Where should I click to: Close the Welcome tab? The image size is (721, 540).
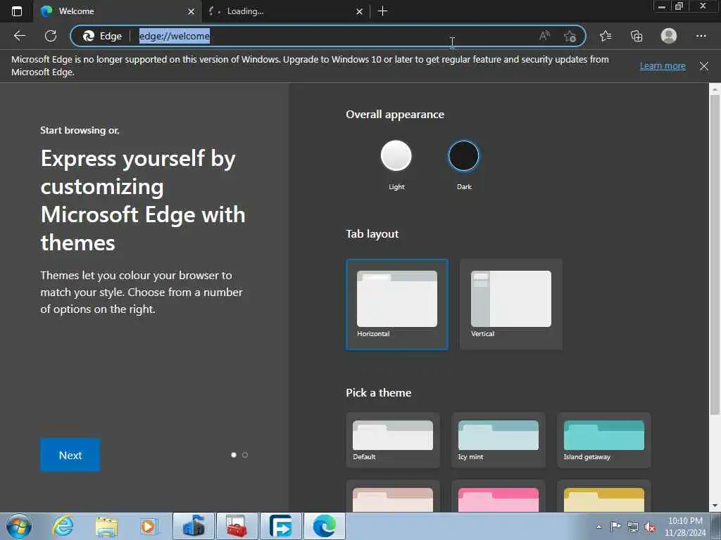point(192,11)
